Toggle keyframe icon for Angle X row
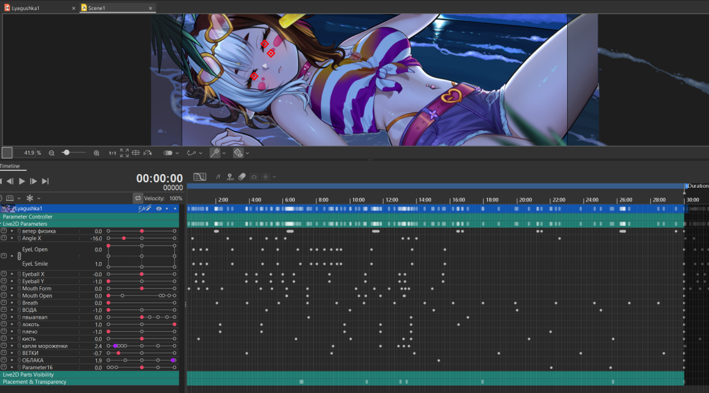709x393 pixels. (x=4, y=238)
